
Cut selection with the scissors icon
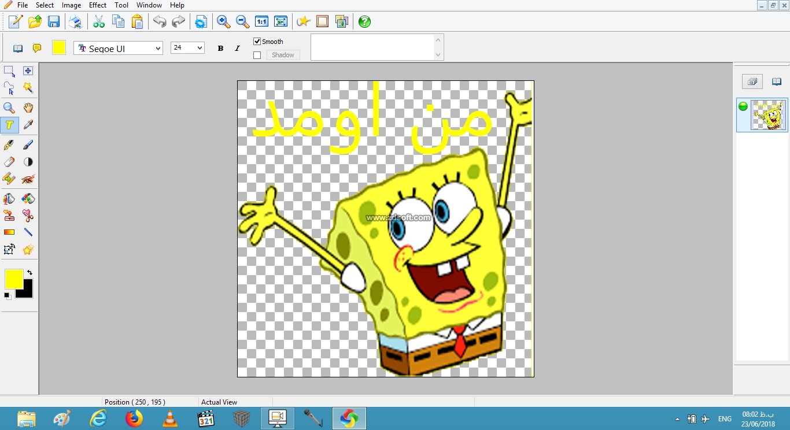(x=99, y=22)
